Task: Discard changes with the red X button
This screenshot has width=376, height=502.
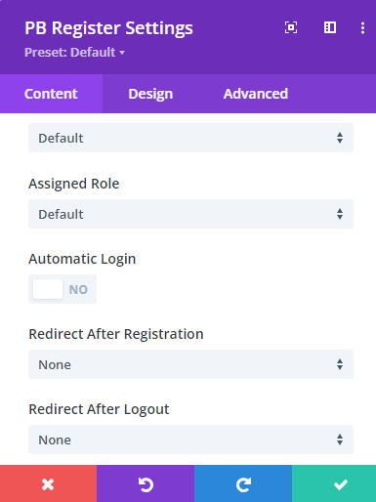Action: tap(48, 483)
